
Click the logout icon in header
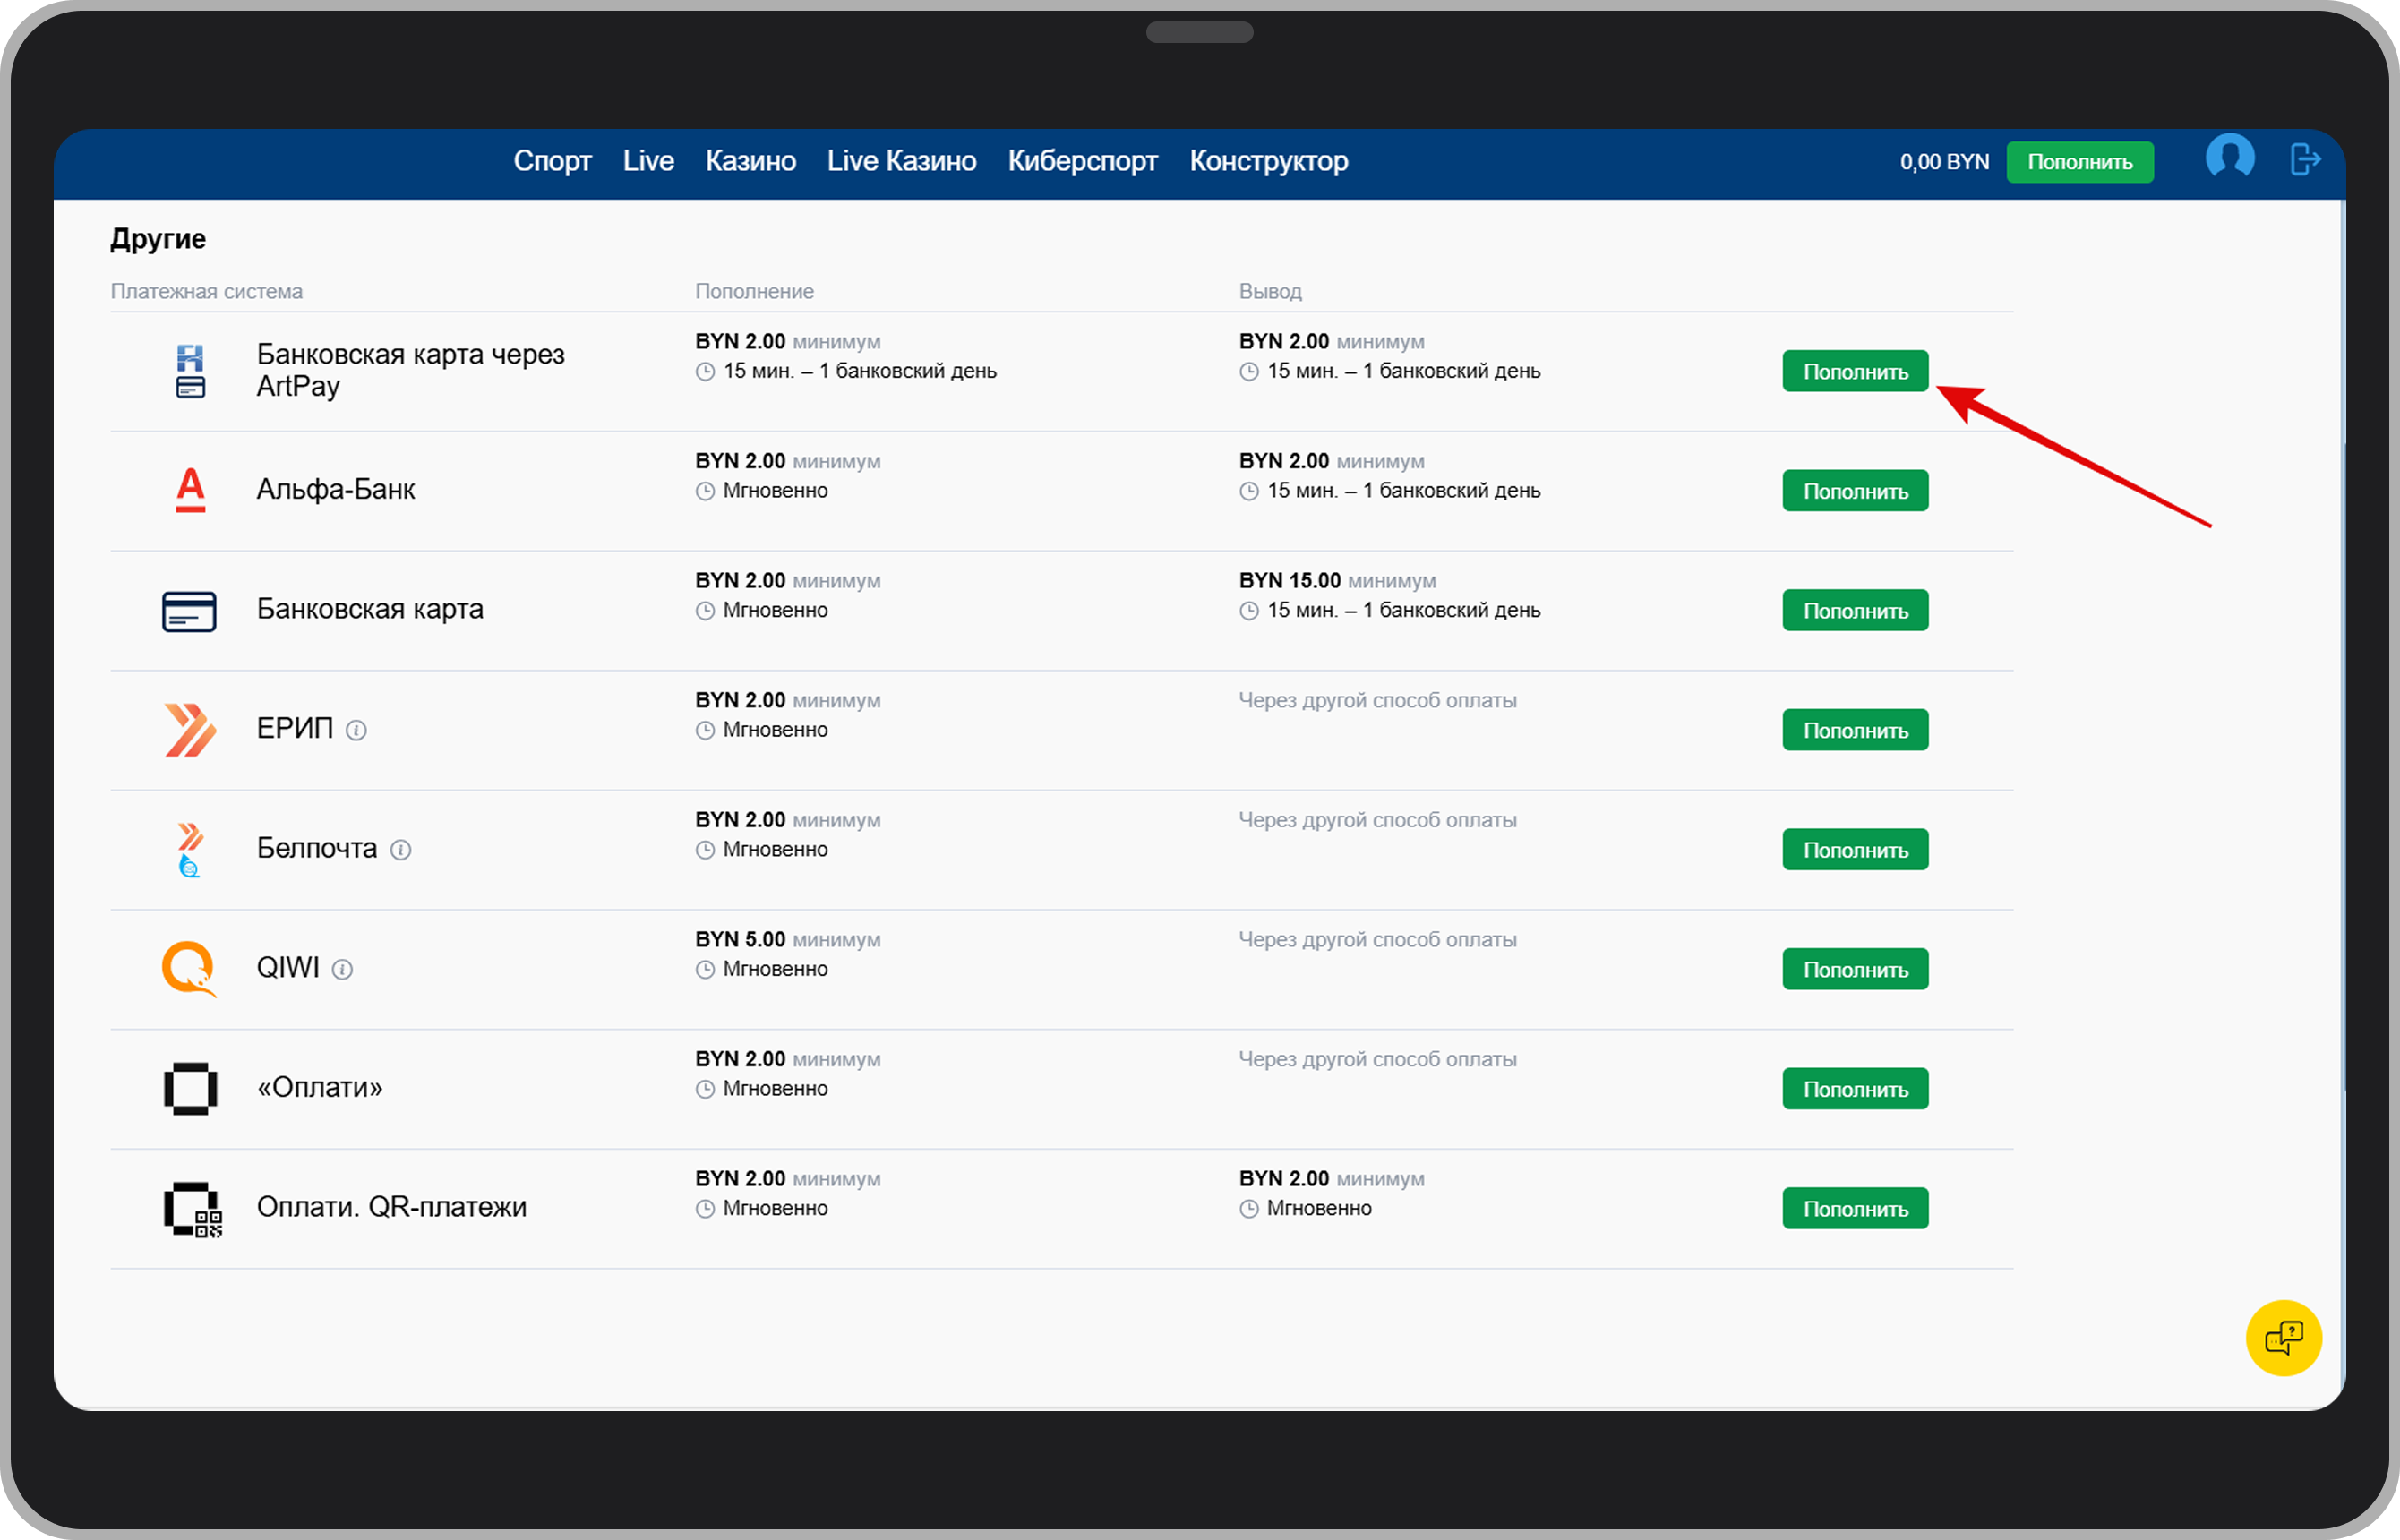coord(2304,159)
